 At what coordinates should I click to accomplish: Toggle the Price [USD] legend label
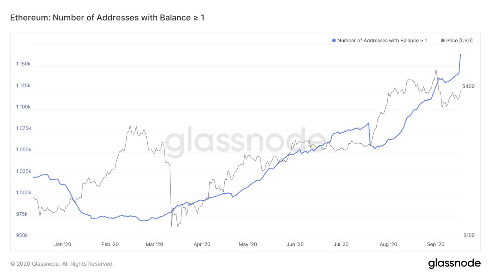(x=459, y=41)
